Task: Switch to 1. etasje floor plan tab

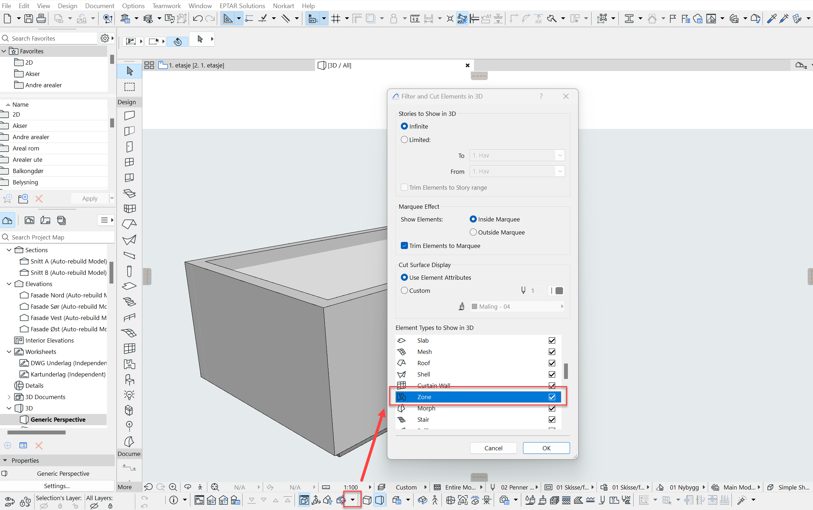Action: click(x=196, y=65)
